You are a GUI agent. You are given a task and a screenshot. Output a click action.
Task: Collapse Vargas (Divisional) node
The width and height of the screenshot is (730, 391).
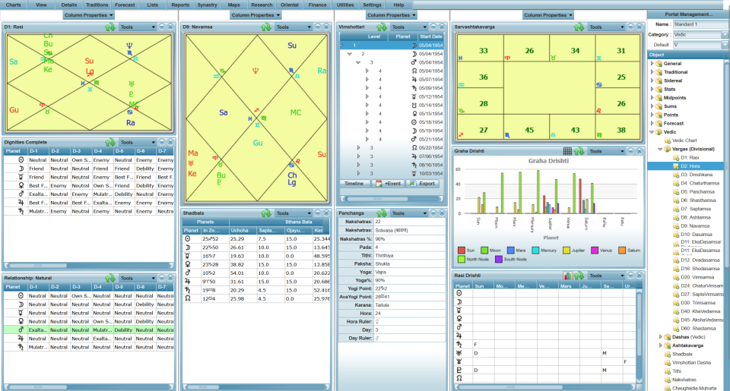(x=660, y=150)
